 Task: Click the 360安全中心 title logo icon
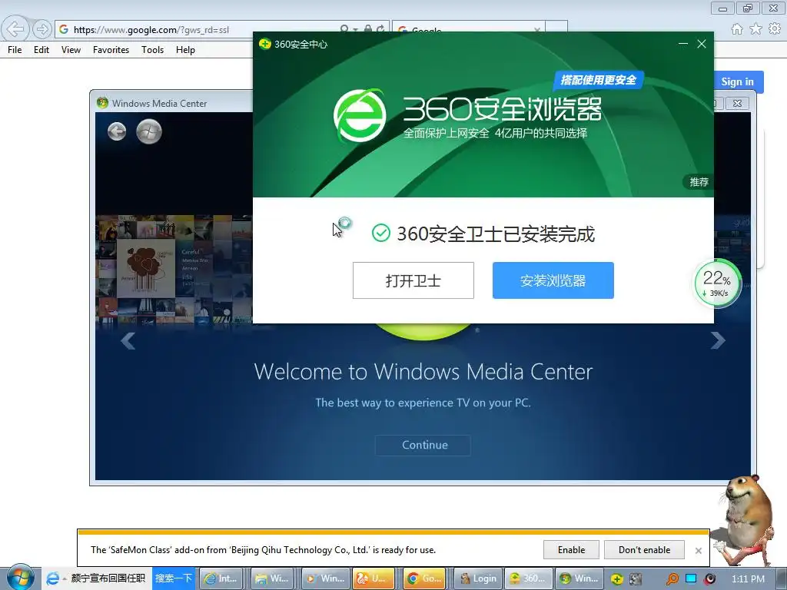point(264,44)
